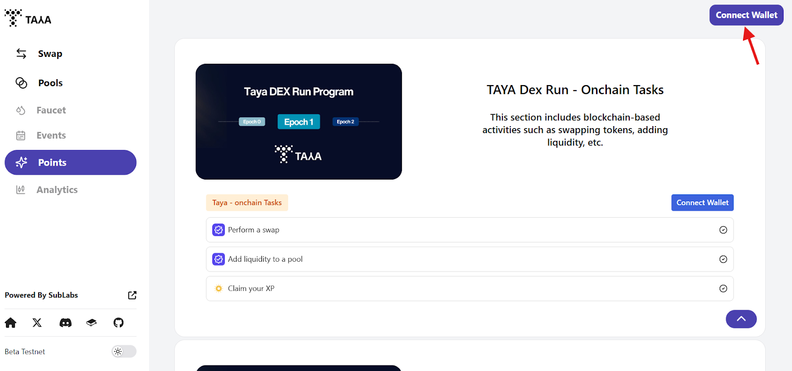Image resolution: width=792 pixels, height=371 pixels.
Task: Click the Faucet droplet icon
Action: coord(21,110)
